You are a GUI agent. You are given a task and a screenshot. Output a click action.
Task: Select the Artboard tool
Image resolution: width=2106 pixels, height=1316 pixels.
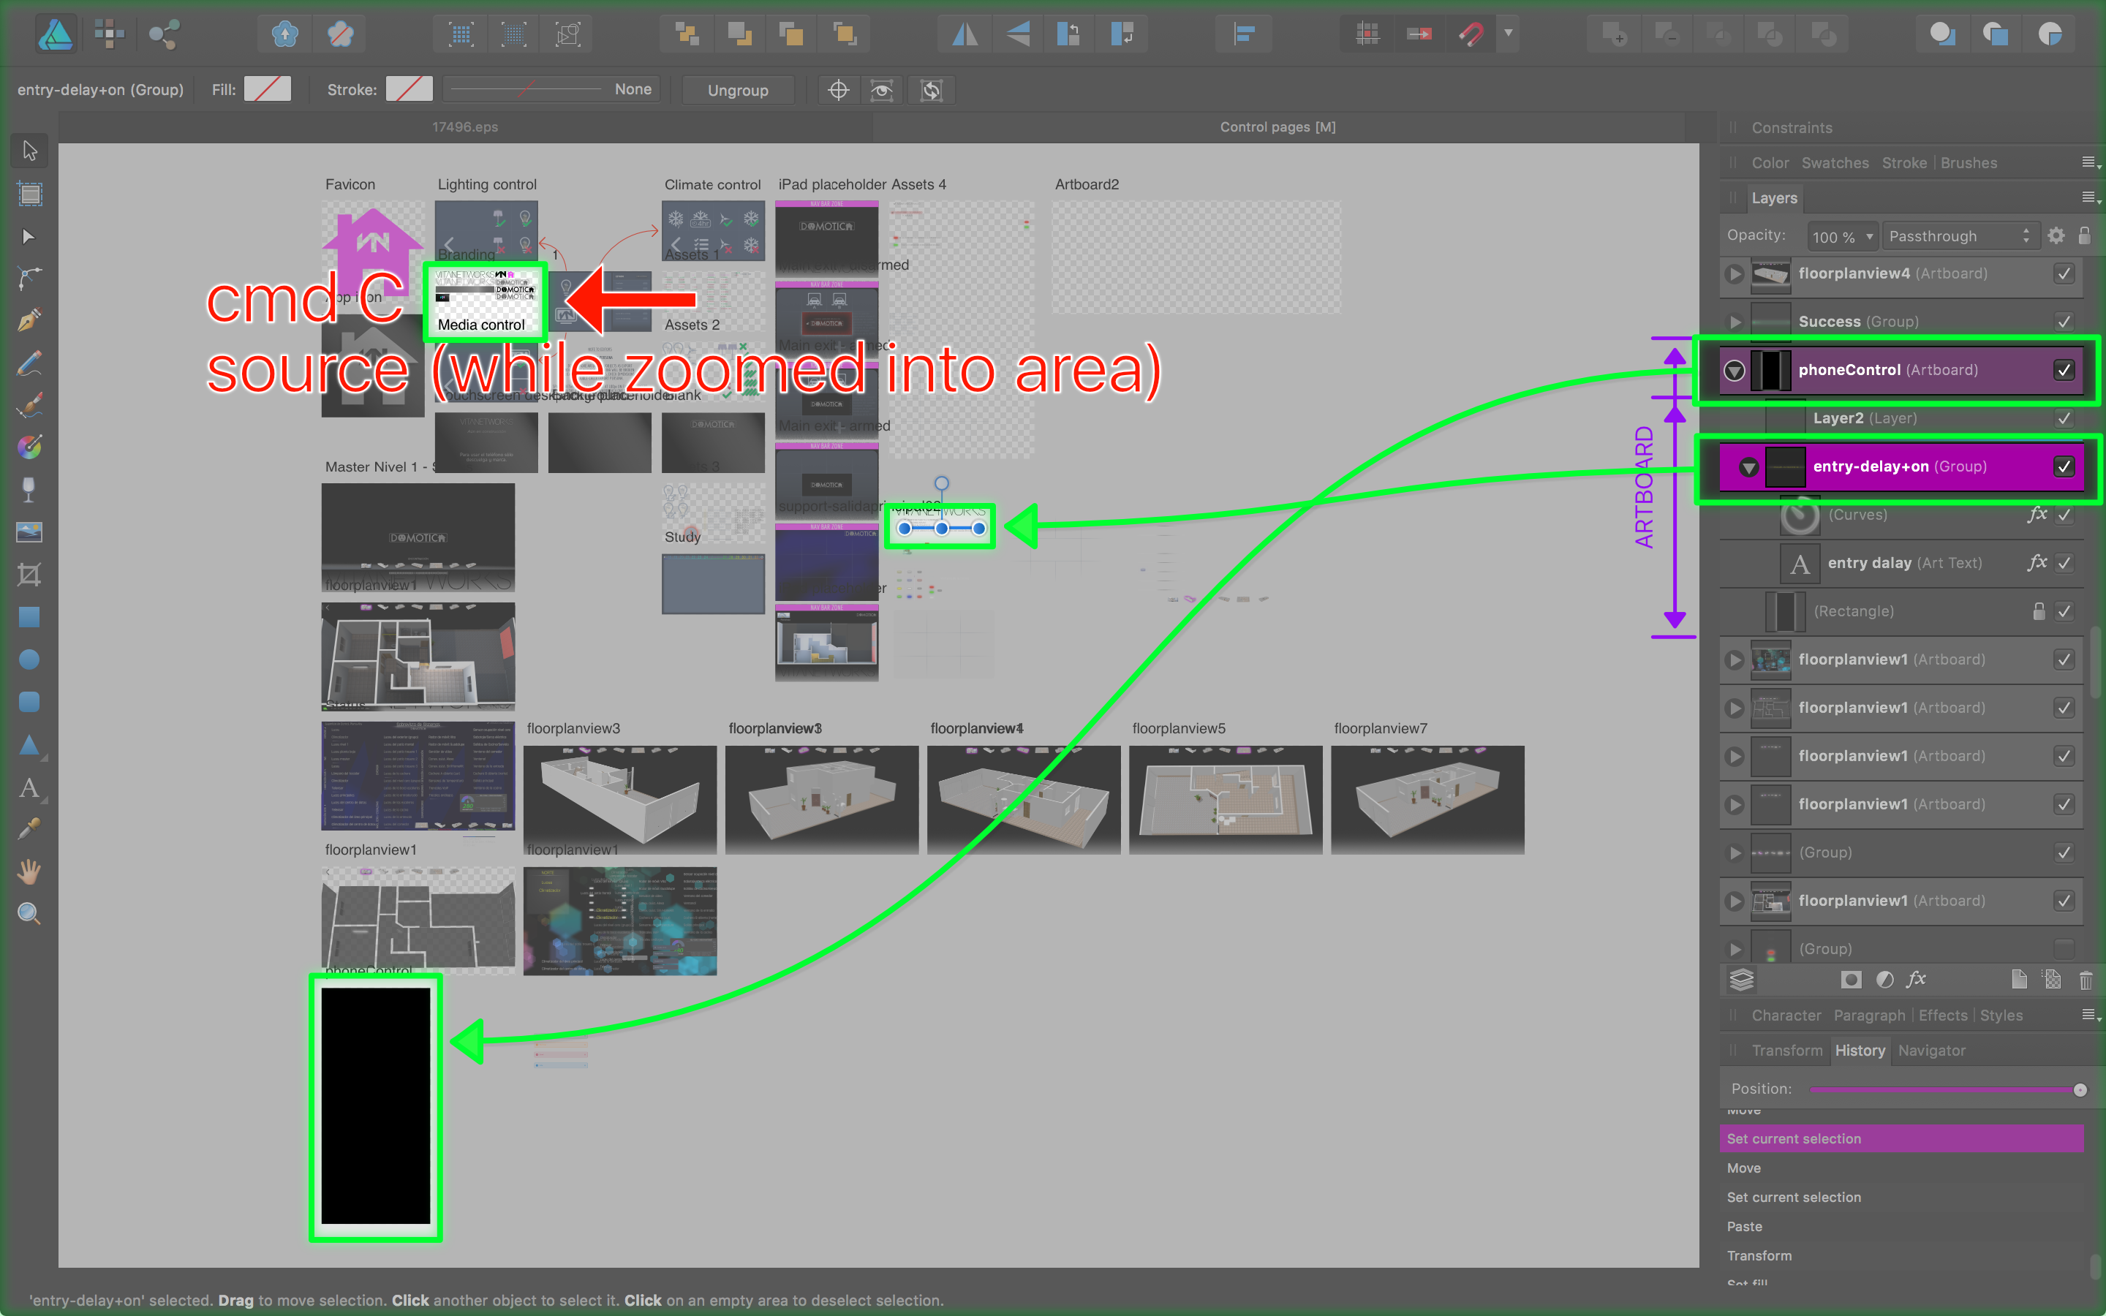29,194
